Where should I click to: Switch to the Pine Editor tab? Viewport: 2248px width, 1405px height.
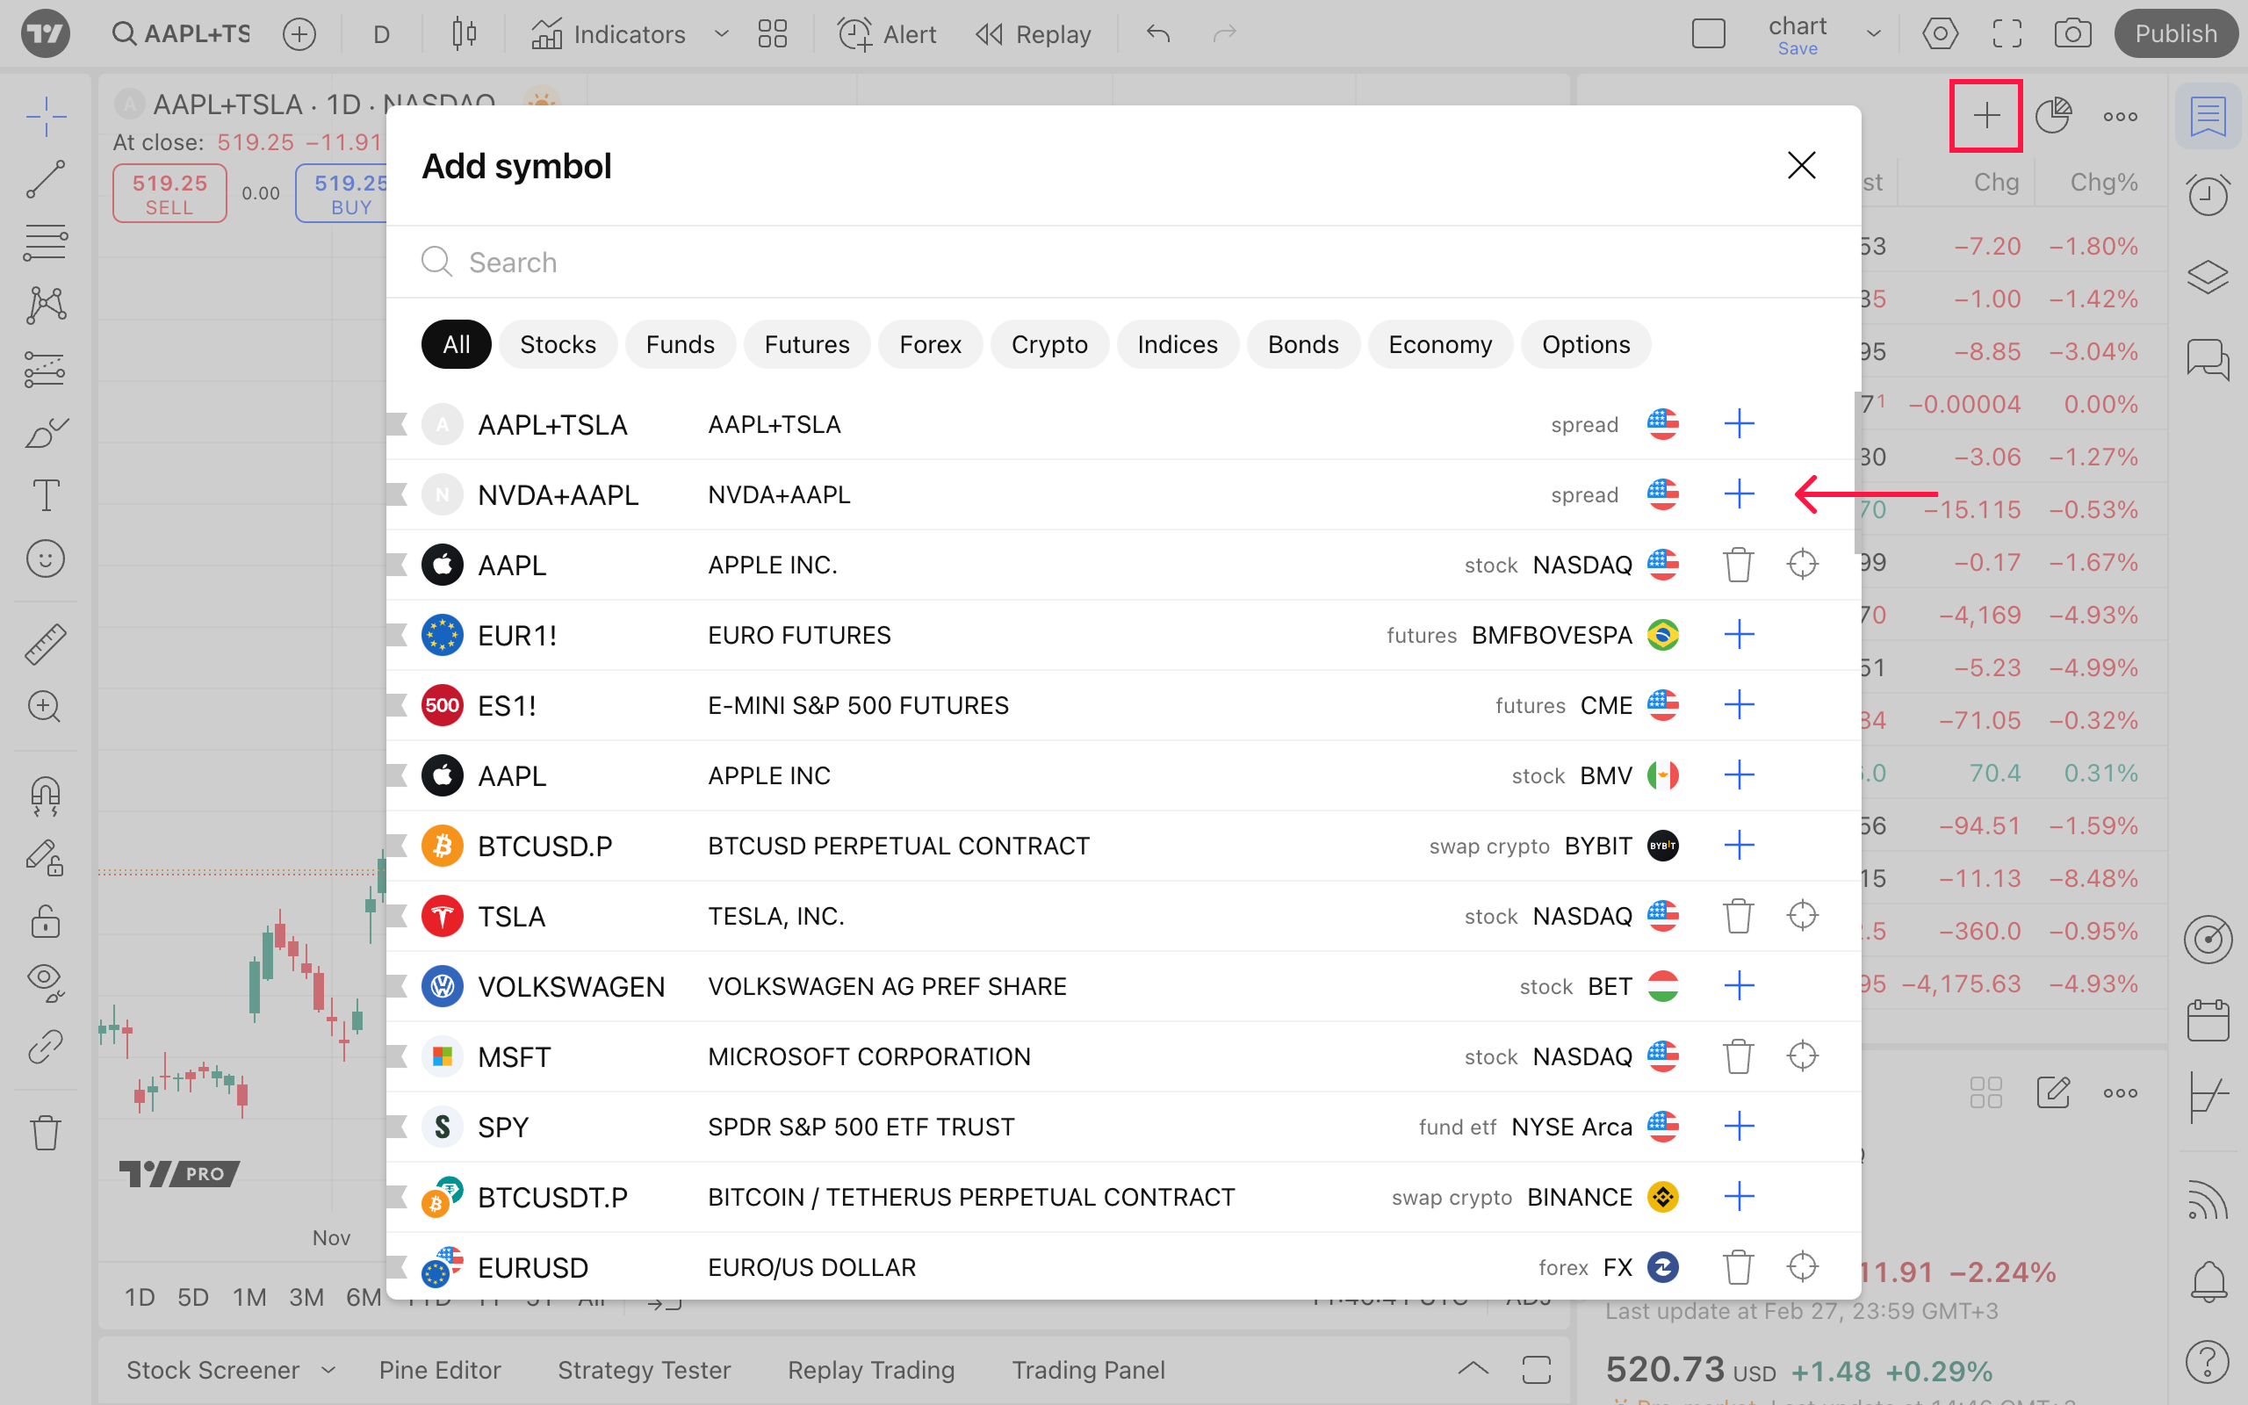(439, 1370)
